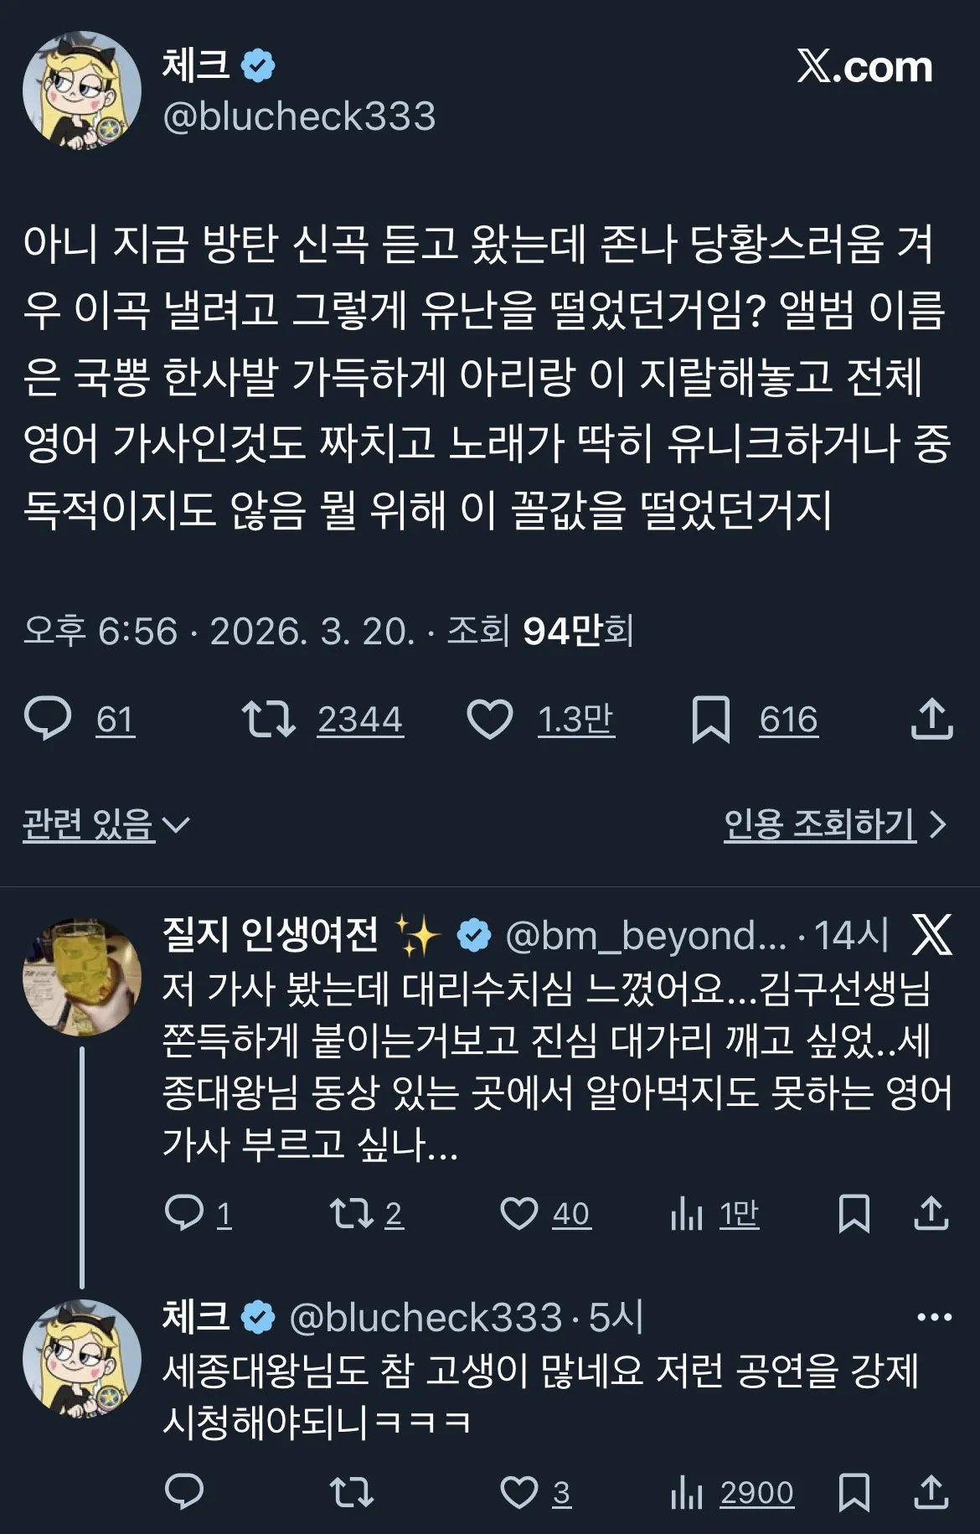View analytics showing 2900 views

tap(687, 1492)
